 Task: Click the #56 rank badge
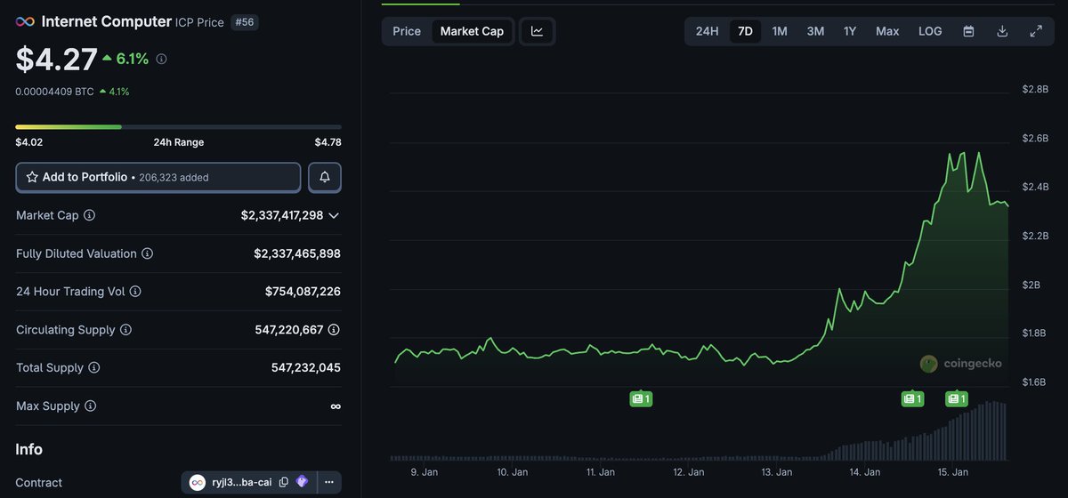pos(245,22)
